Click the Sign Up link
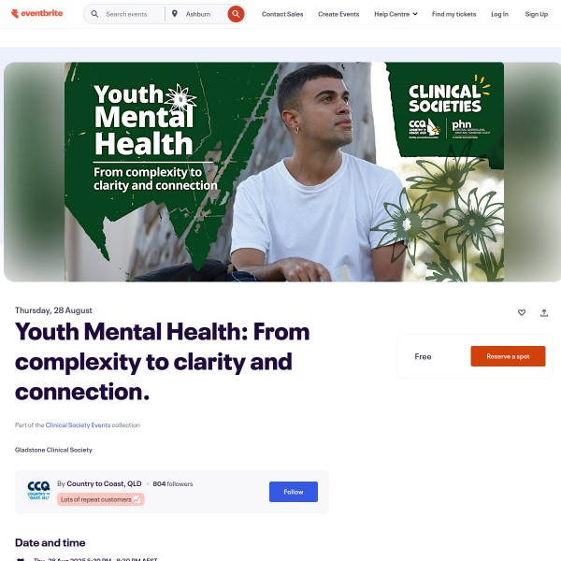This screenshot has width=561, height=561. [x=537, y=14]
